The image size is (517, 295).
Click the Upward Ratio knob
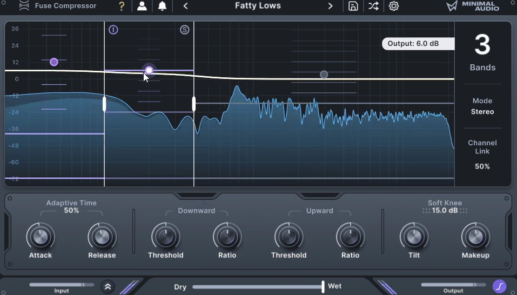(350, 237)
